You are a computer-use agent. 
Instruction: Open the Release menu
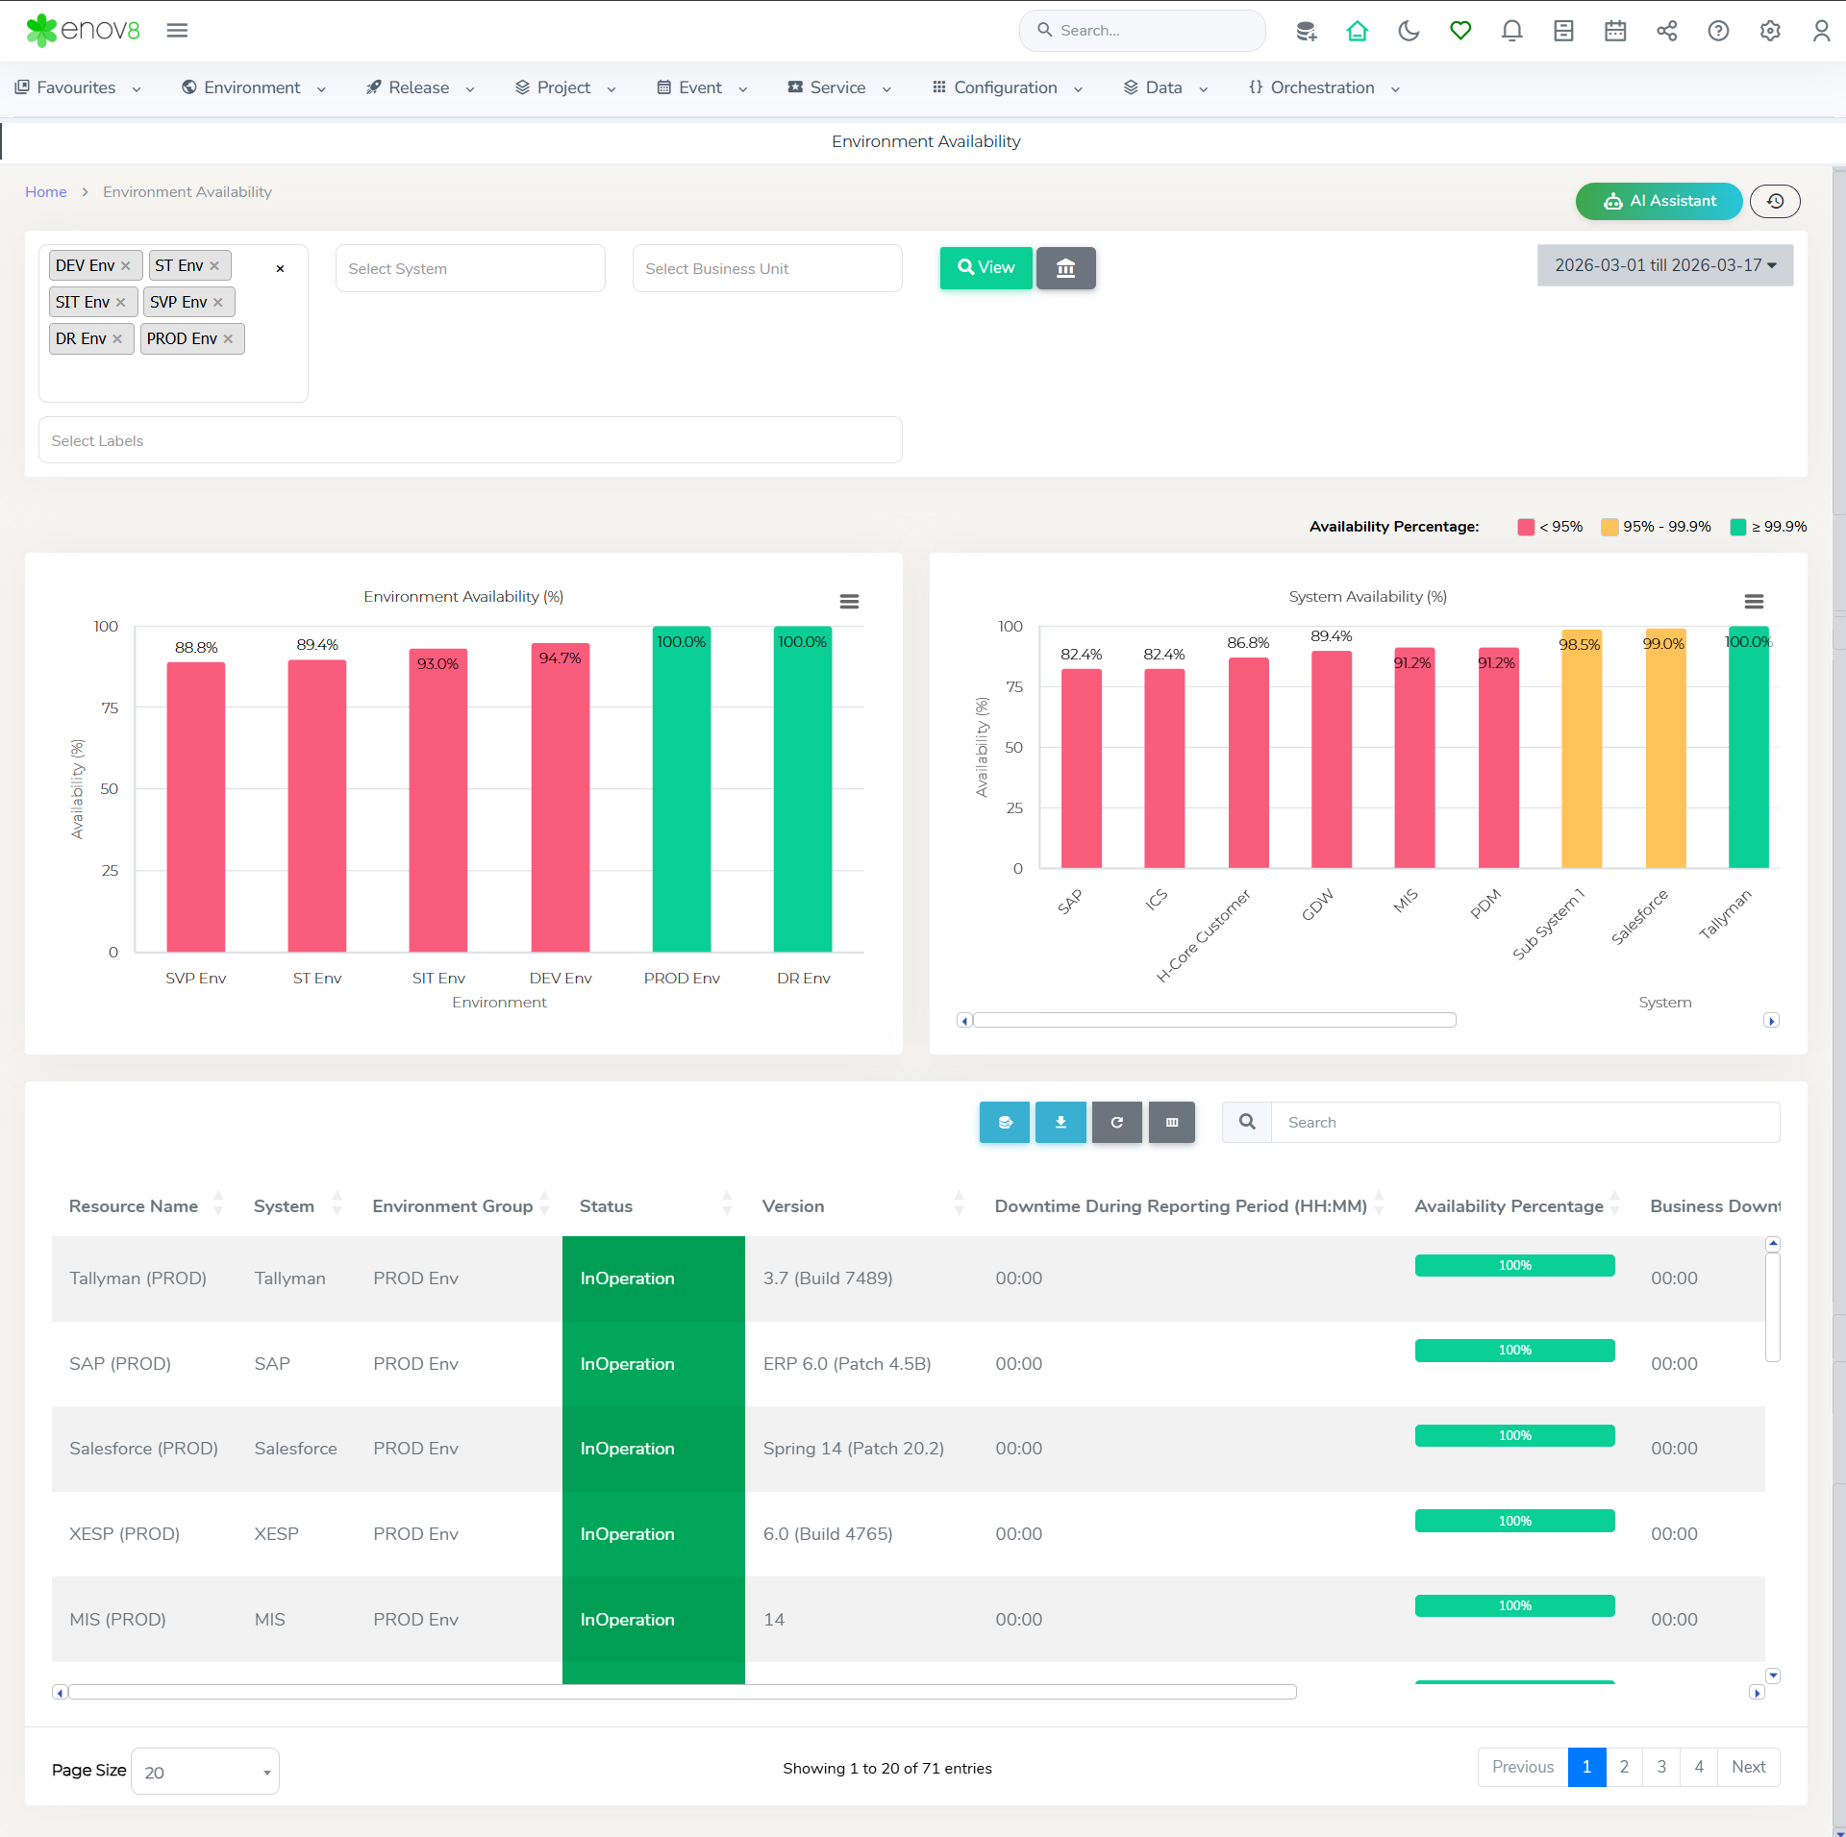coord(419,87)
